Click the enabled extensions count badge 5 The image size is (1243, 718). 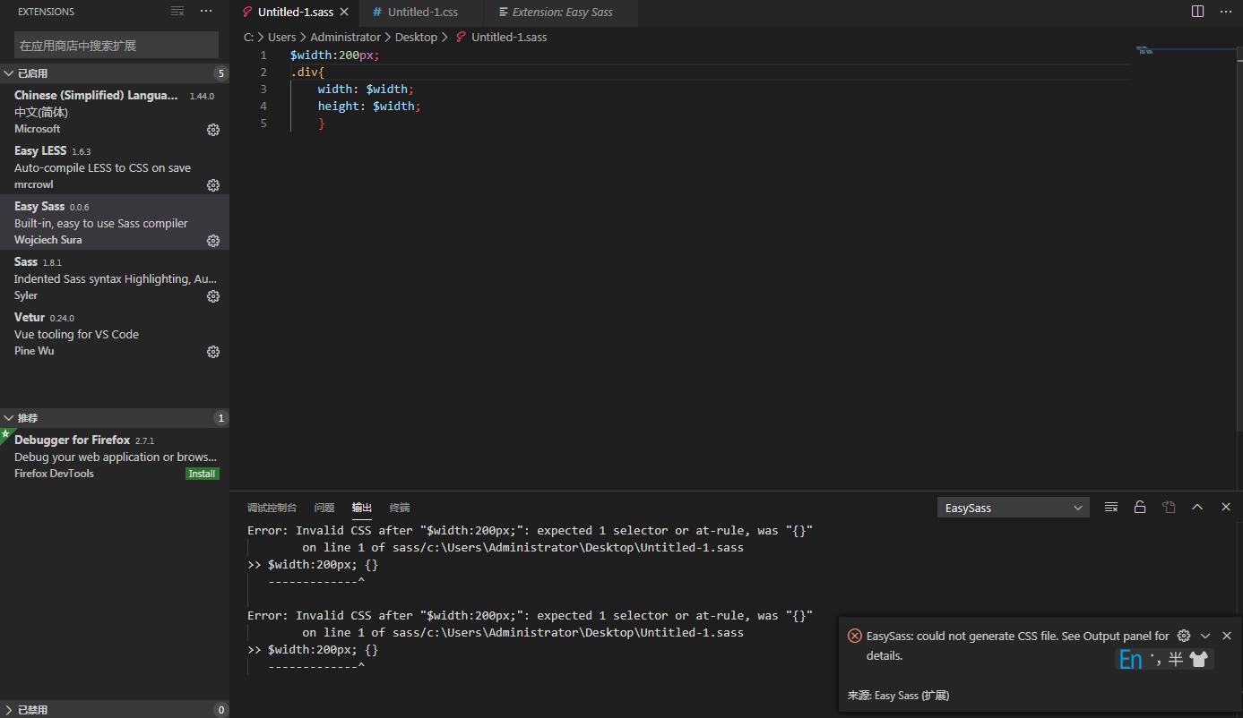click(221, 73)
